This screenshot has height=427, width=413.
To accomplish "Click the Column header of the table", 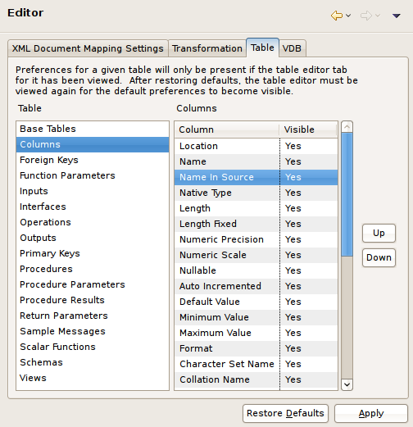I will pos(227,129).
